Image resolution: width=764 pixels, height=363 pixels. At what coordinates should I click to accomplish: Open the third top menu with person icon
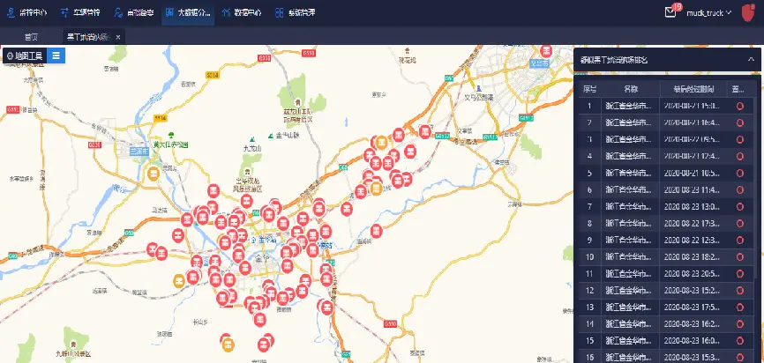134,12
